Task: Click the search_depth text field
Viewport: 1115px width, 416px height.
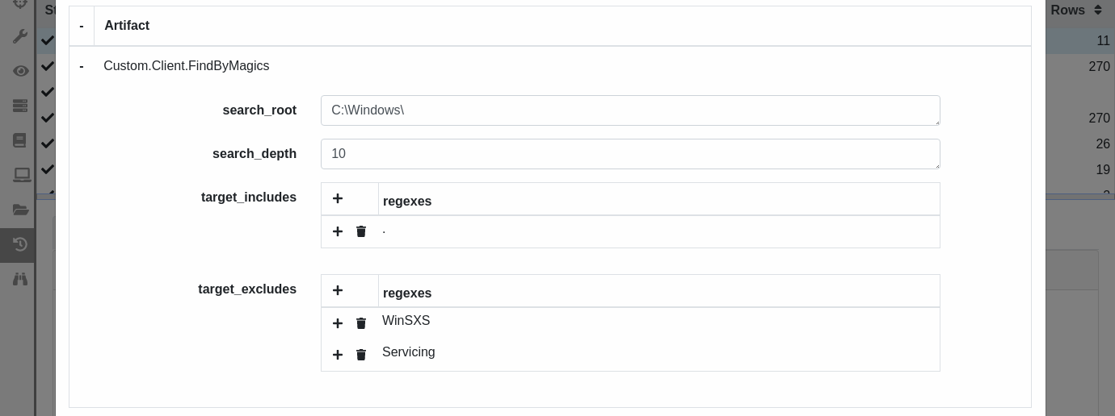Action: 630,154
